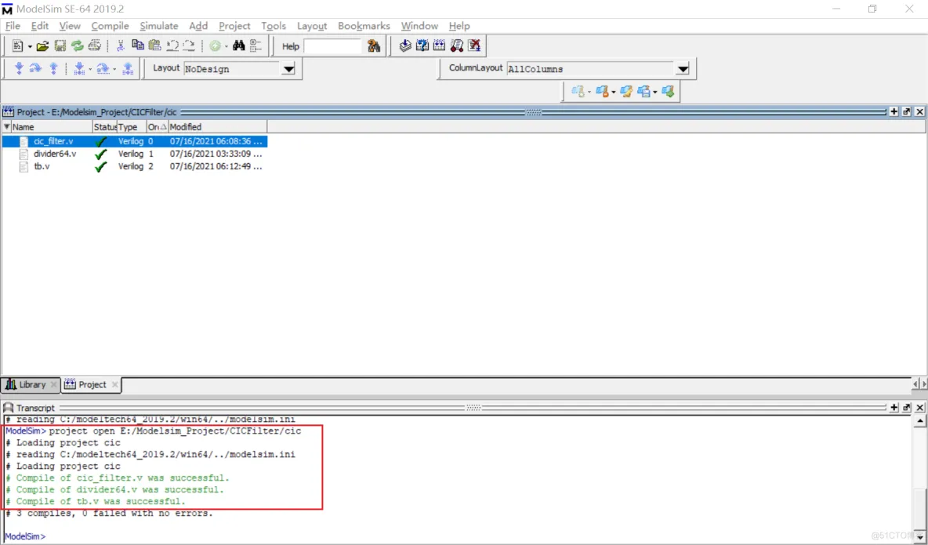The image size is (928, 545).
Task: Click the Collapse all tree icon
Action: click(x=256, y=45)
